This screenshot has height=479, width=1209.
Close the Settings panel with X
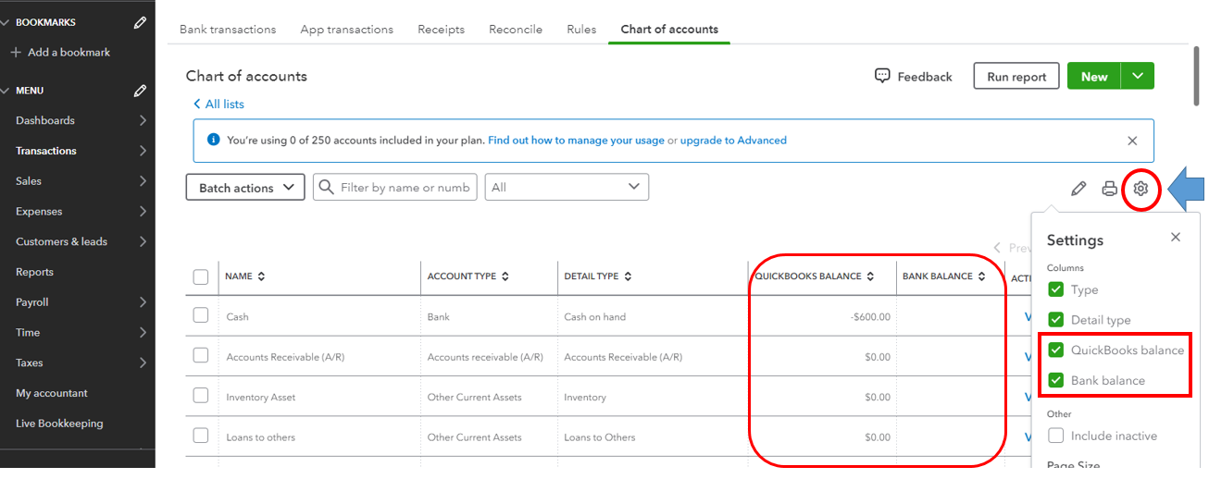tap(1175, 238)
